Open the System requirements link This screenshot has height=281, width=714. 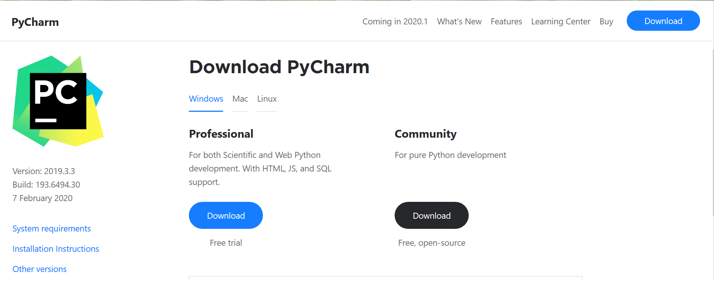[x=52, y=228]
